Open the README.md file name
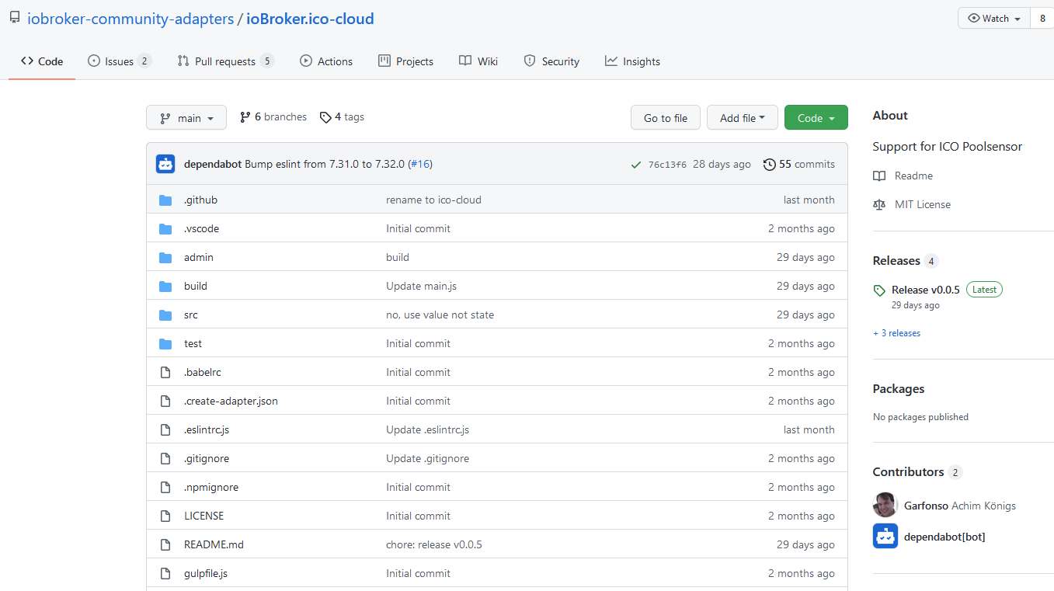 coord(214,545)
